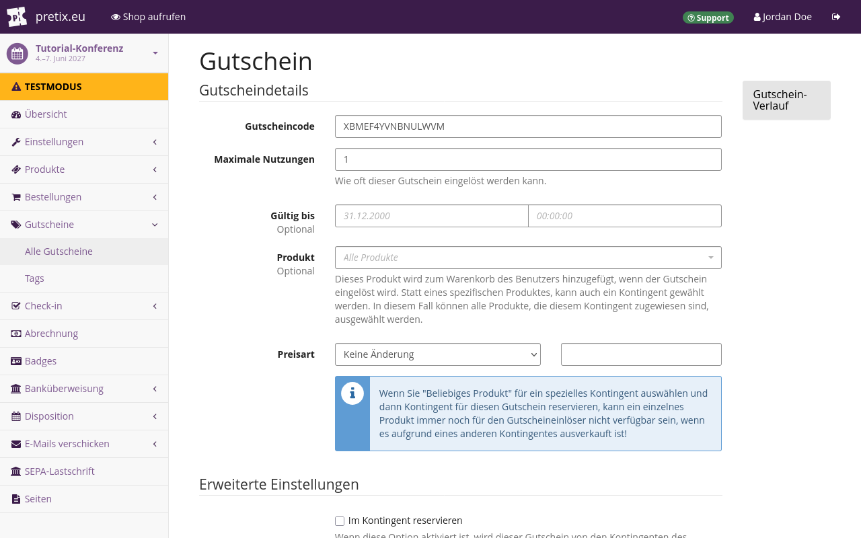Click the Gültig bis date field
Viewport: 861px width, 538px height.
pos(432,216)
